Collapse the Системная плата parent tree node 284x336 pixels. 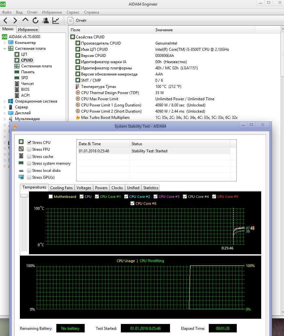point(5,49)
